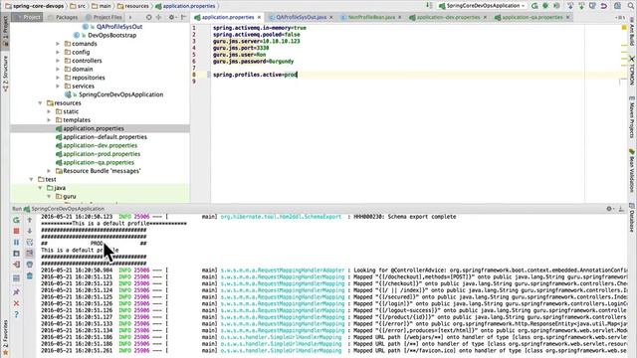Viewport: 637px width, 358px height.
Task: Expand the repositories folder
Action: tap(58, 78)
